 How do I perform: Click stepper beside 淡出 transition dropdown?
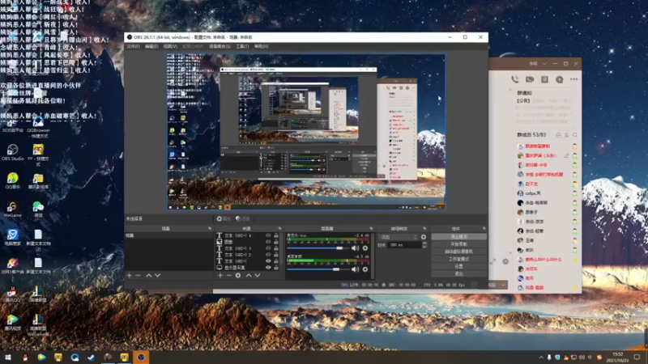416,237
